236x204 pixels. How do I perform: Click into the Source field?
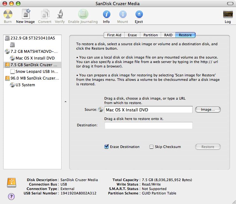point(149,110)
